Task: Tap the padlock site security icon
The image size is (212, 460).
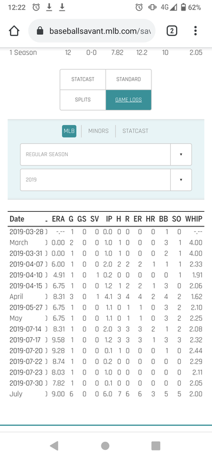Action: click(41, 31)
